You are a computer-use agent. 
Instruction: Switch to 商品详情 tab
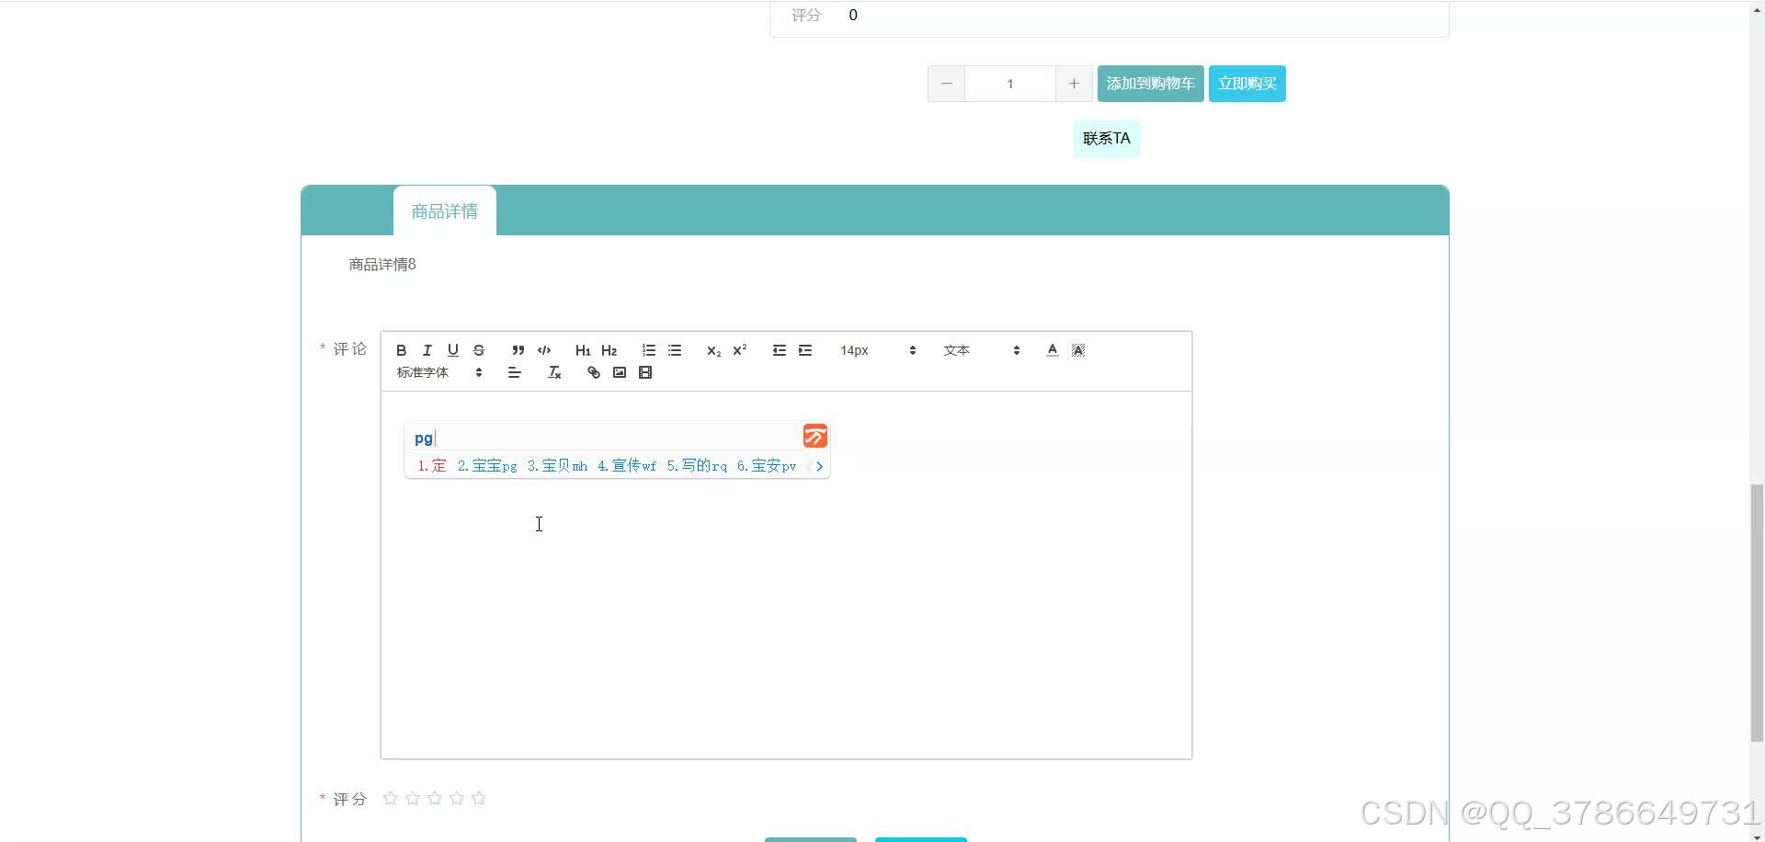click(x=444, y=211)
